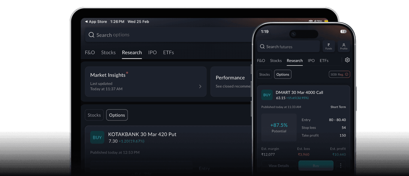409x176 pixels.
Task: Select Options filter chip on phone
Action: pos(283,75)
